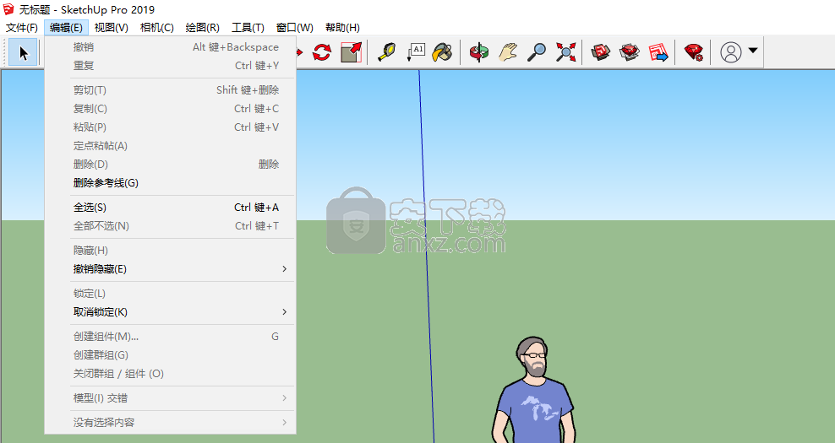
Task: Open the 帮助(H) menu
Action: point(342,28)
